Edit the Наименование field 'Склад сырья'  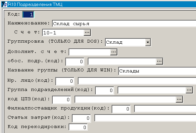(x=124, y=23)
